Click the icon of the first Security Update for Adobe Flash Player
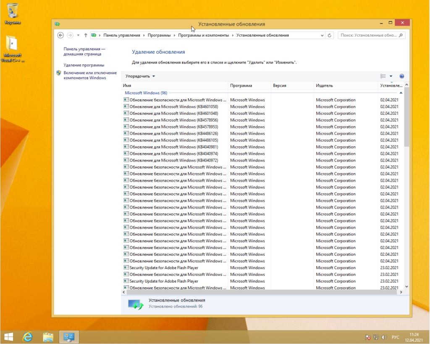The image size is (430, 344). coord(126,267)
